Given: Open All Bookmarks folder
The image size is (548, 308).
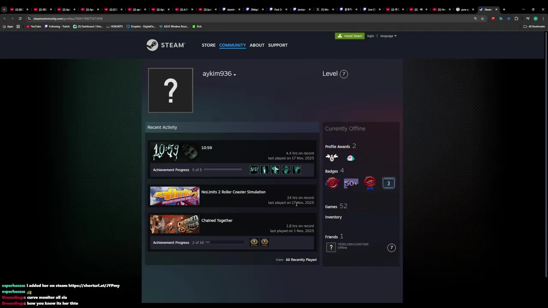Looking at the screenshot, I should click(x=534, y=27).
